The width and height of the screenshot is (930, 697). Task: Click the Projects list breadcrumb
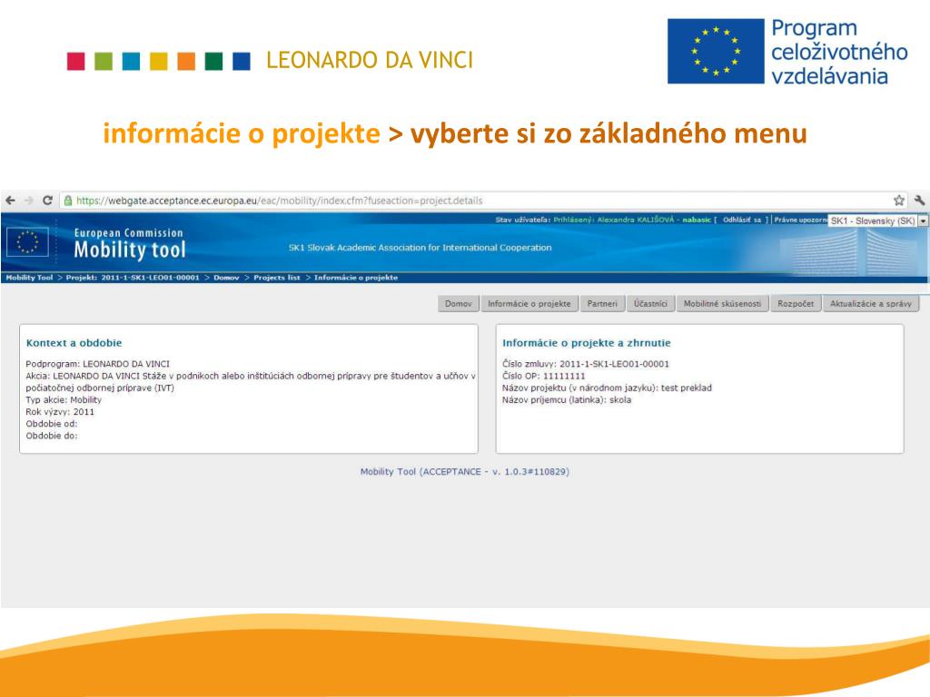[x=277, y=278]
